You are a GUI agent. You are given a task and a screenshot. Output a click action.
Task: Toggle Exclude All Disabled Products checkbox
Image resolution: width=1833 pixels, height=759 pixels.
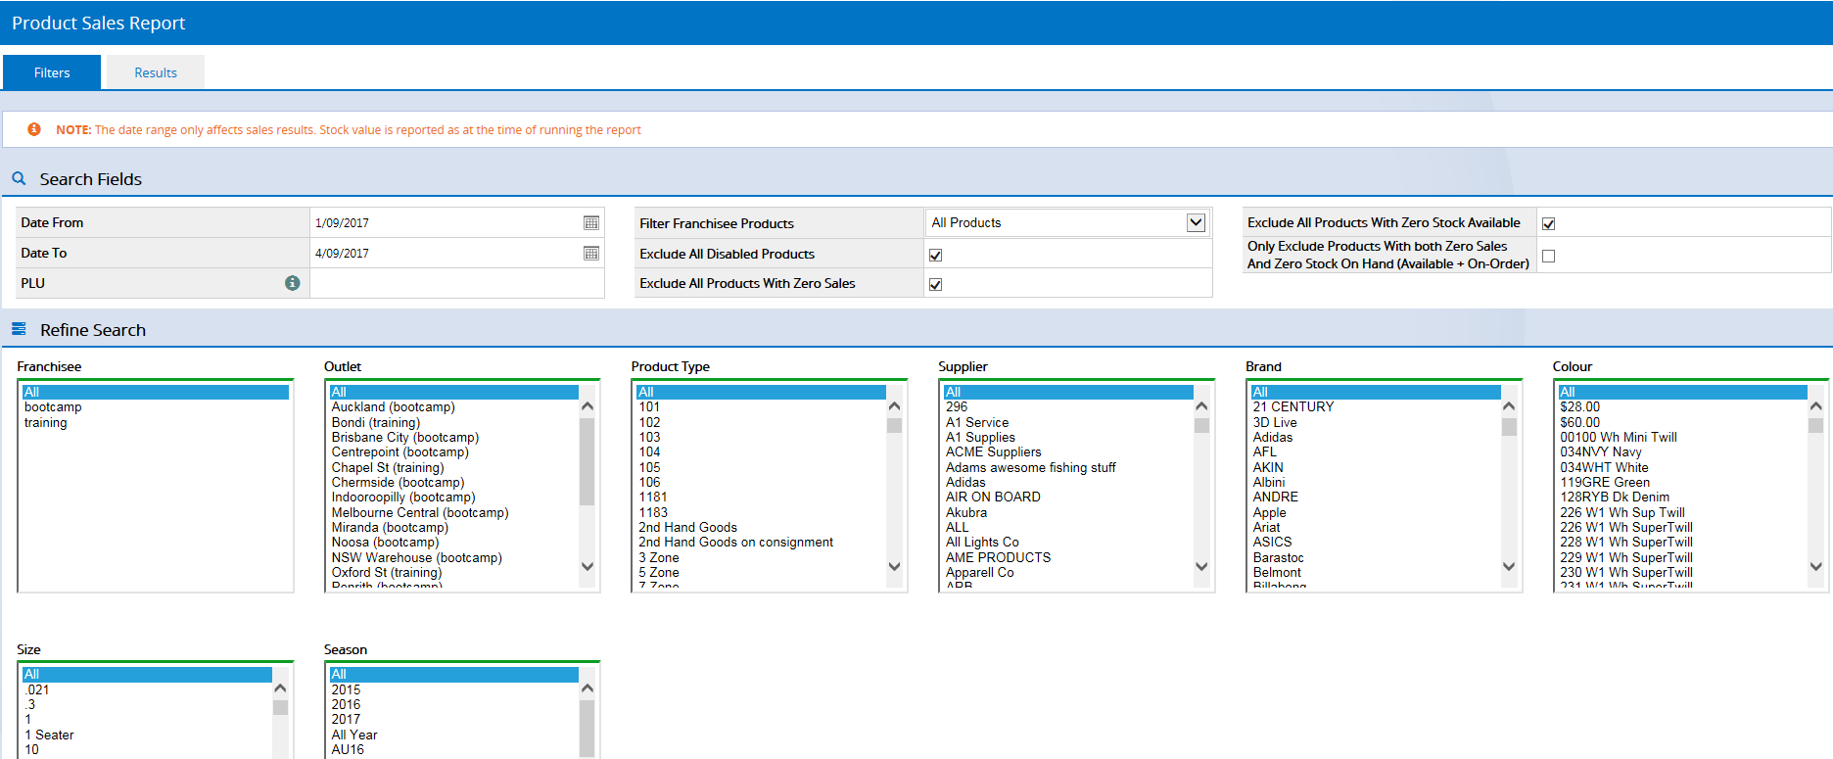click(935, 255)
